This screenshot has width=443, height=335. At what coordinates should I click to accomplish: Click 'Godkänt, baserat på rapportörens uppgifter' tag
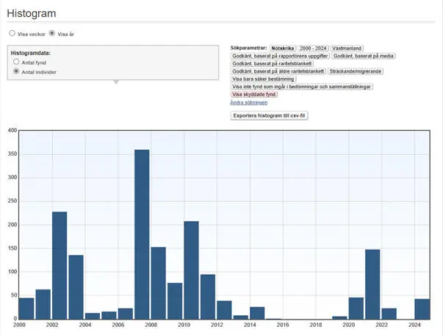pyautogui.click(x=280, y=56)
